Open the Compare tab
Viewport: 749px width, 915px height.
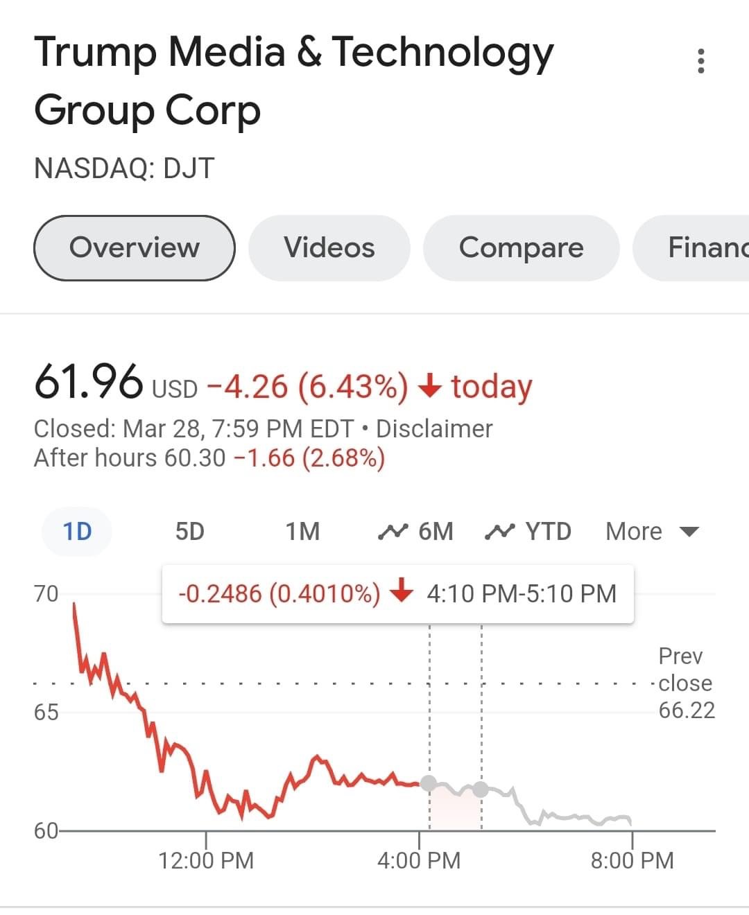521,248
